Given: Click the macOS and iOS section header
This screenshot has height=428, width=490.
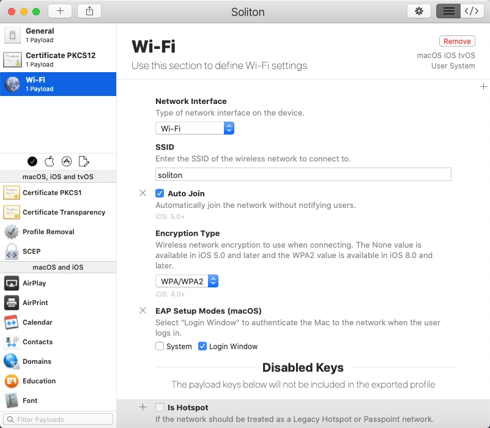Looking at the screenshot, I should pyautogui.click(x=58, y=267).
